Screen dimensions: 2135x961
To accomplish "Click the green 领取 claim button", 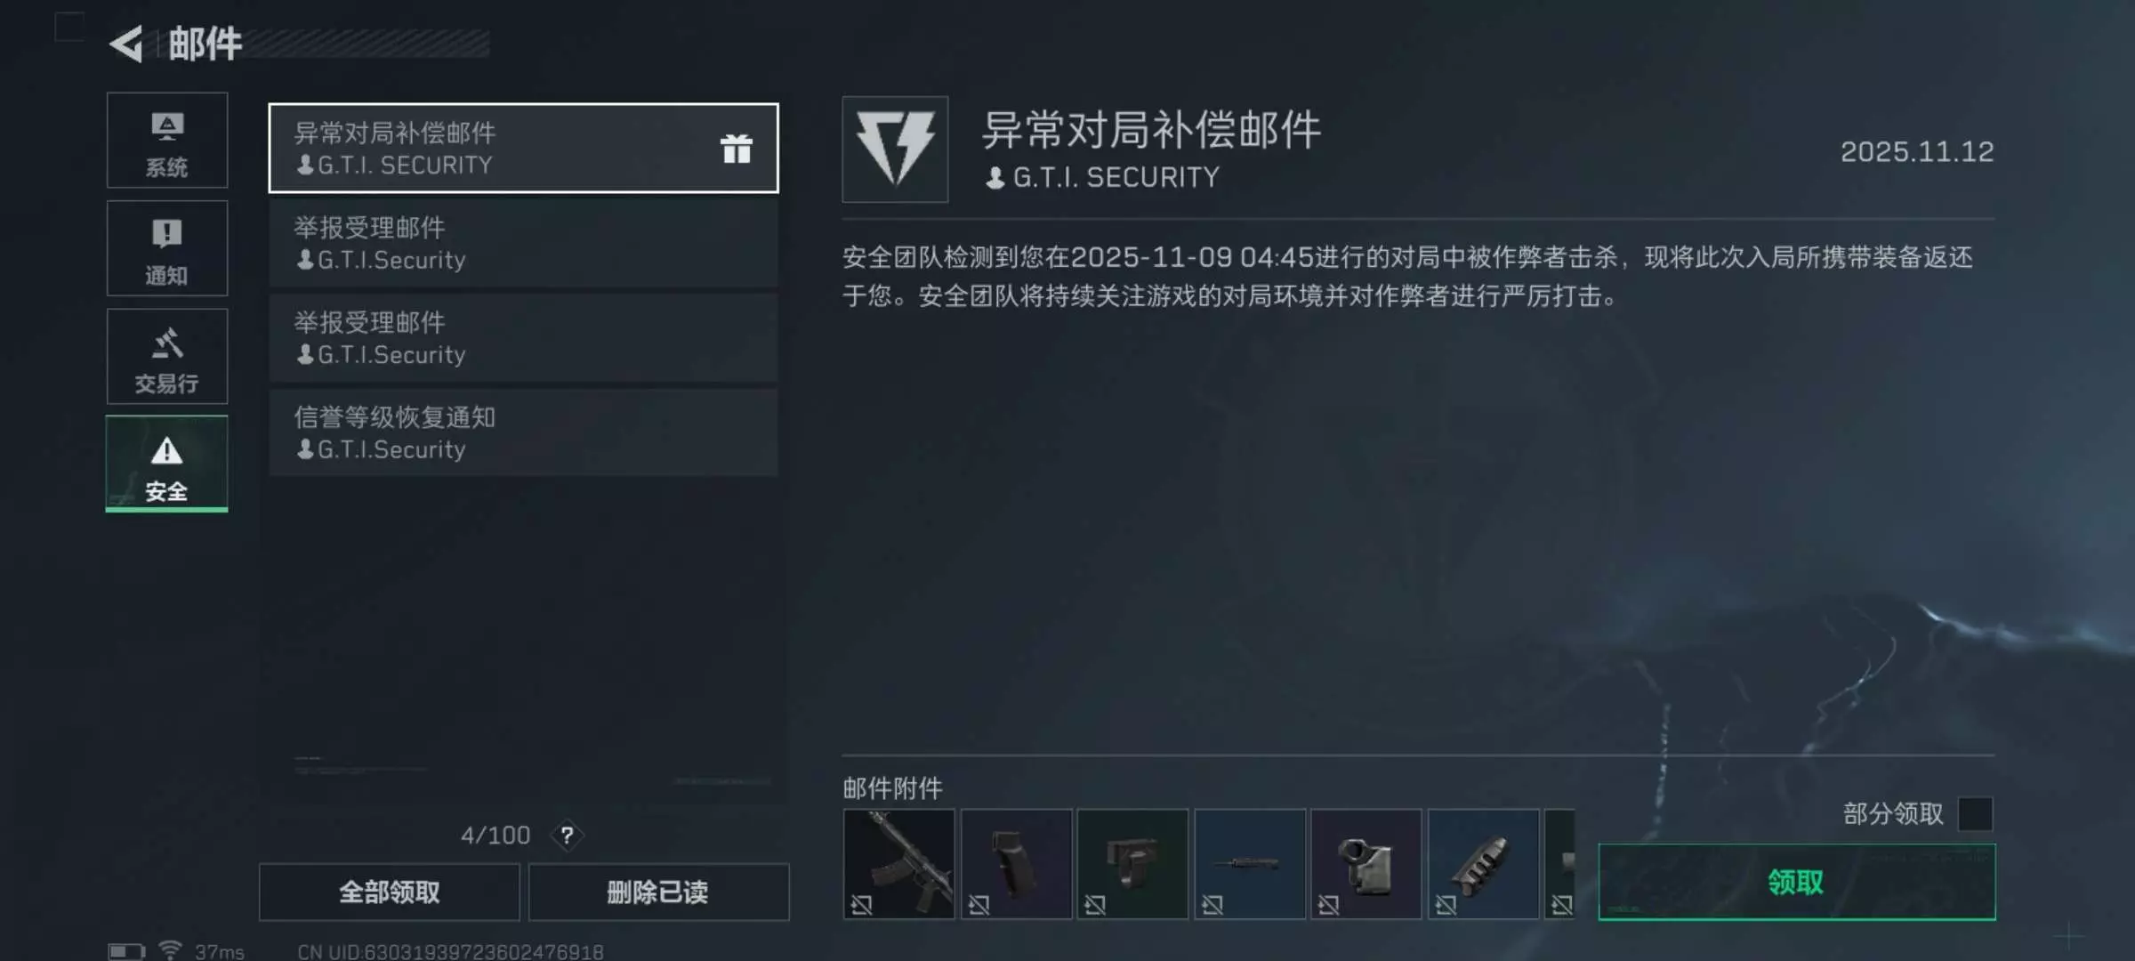I will click(x=1797, y=882).
